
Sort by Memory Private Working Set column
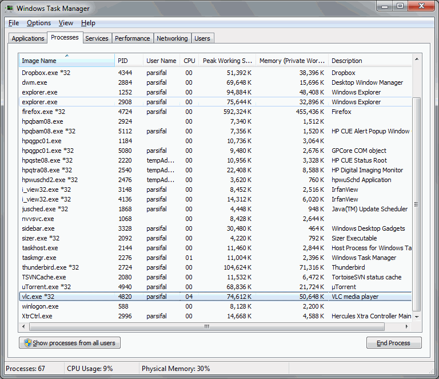(x=292, y=61)
